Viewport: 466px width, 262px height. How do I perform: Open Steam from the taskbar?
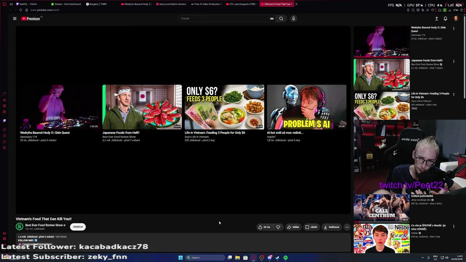(x=277, y=258)
